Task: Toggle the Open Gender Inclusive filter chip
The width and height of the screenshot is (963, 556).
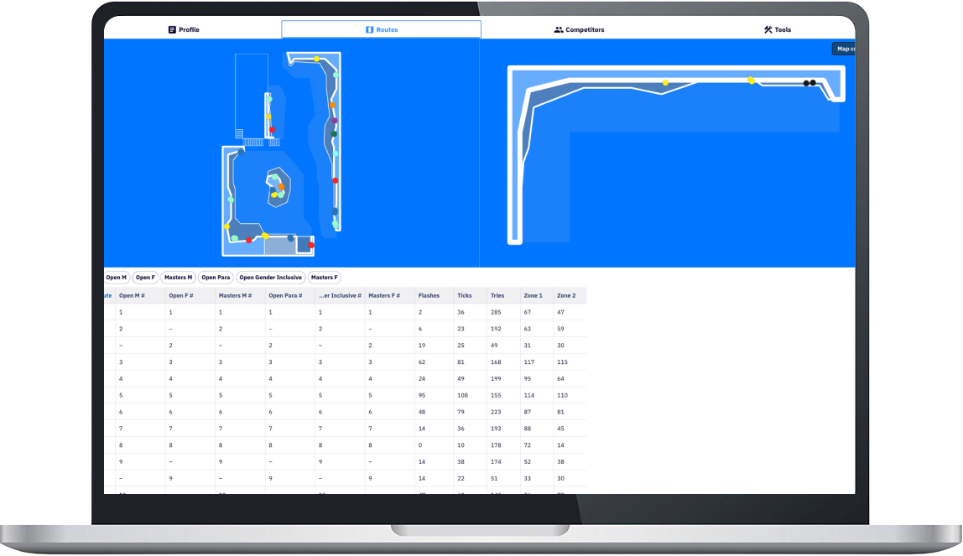Action: pos(270,278)
